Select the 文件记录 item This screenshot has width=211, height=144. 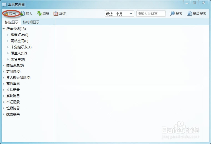coord(13,90)
